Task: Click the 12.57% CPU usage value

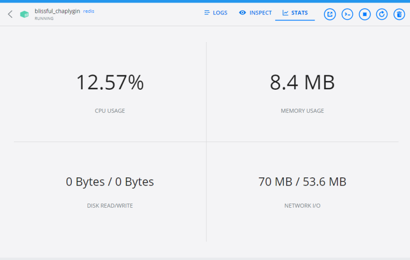Action: click(x=110, y=83)
